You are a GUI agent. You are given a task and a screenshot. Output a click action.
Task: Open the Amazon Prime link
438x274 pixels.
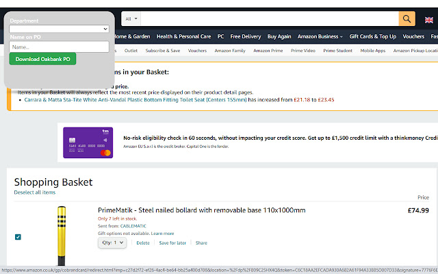pyautogui.click(x=268, y=51)
